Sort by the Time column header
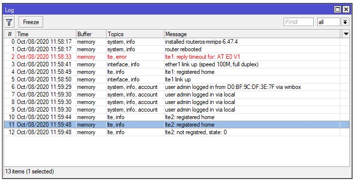This screenshot has width=358, height=186. click(46, 34)
